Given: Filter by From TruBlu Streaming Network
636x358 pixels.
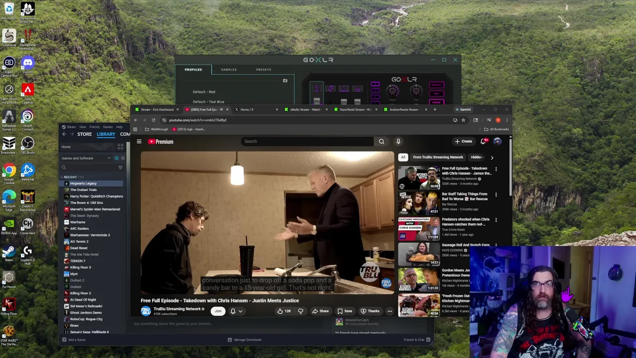Looking at the screenshot, I should point(438,158).
